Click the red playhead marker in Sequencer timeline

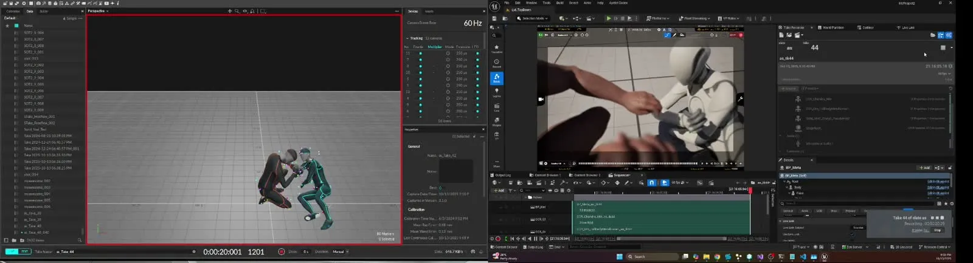[x=750, y=190]
